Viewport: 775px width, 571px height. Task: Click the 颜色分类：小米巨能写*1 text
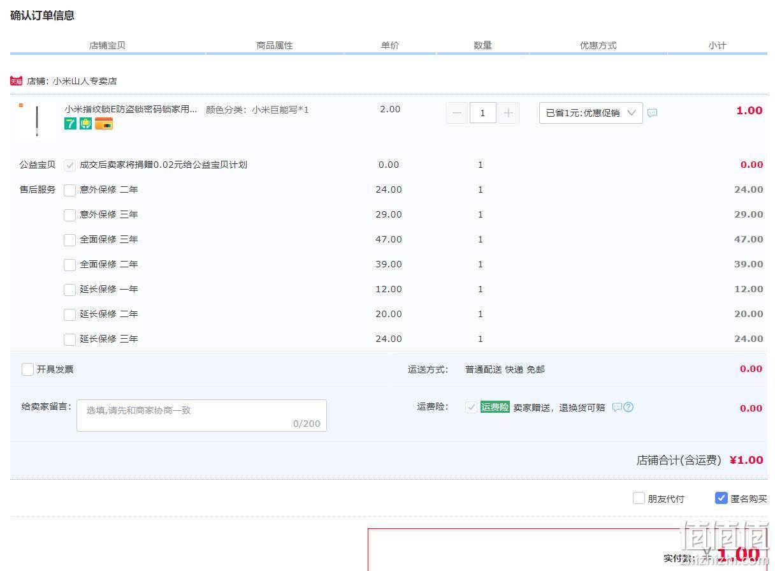pyautogui.click(x=257, y=110)
